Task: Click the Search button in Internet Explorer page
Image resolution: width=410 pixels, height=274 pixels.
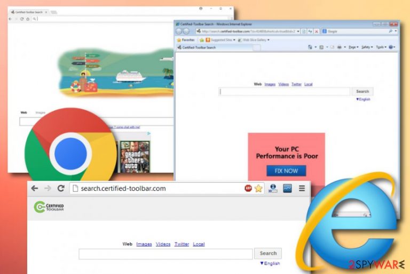Action: point(362,91)
